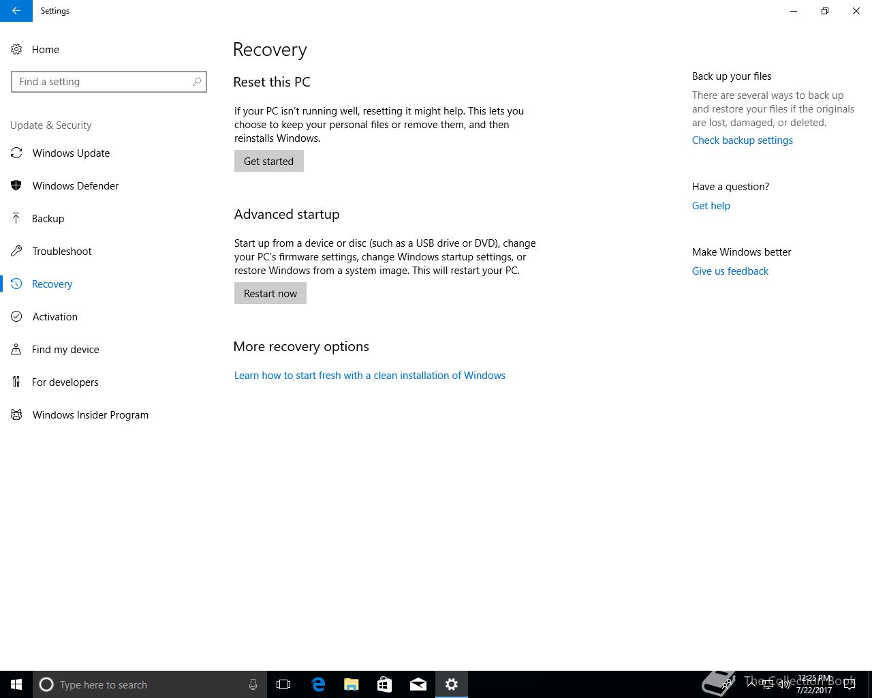Click Give us feedback link
The image size is (872, 698).
click(x=730, y=271)
